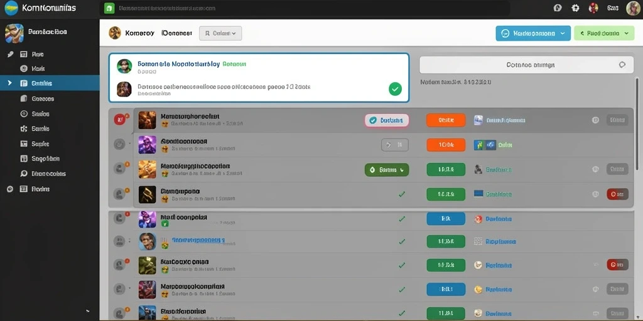This screenshot has height=321, width=643.
Task: Click the green-hooded avatar in the highlighted card
Action: [124, 66]
